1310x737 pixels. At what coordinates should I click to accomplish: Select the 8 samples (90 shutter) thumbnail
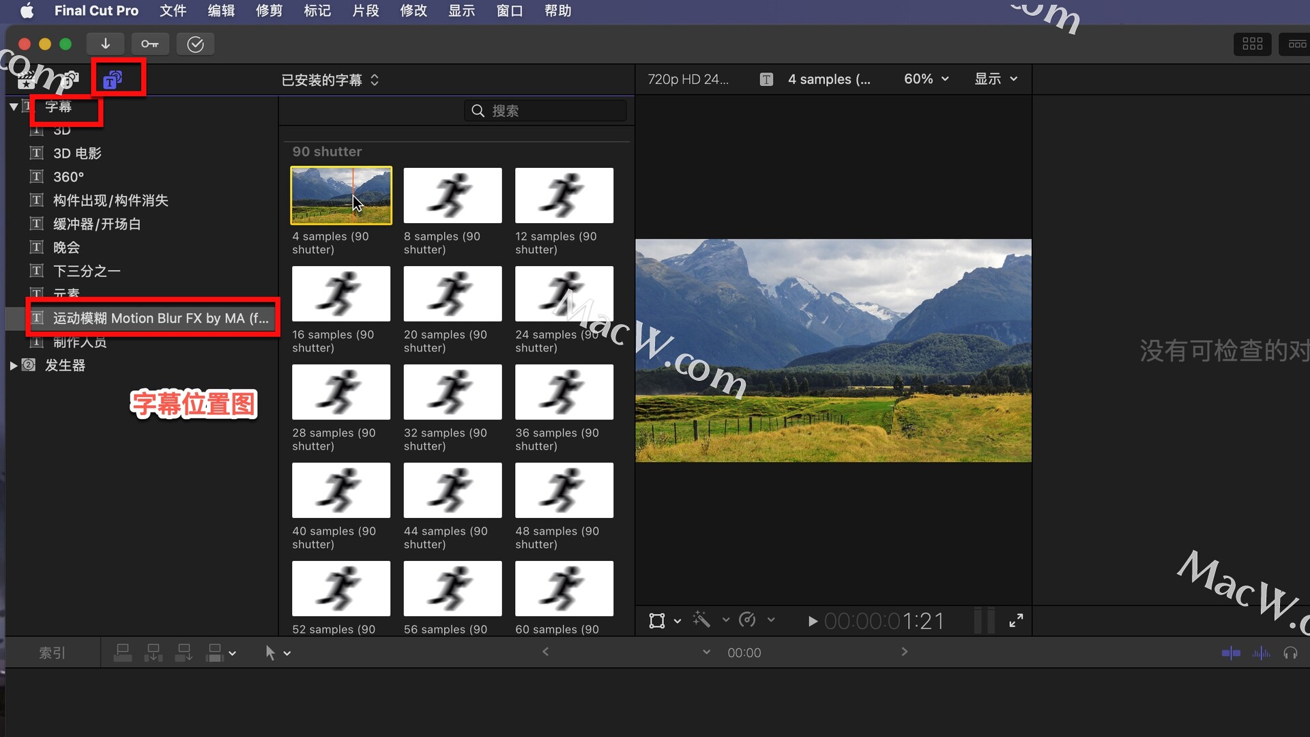coord(452,195)
